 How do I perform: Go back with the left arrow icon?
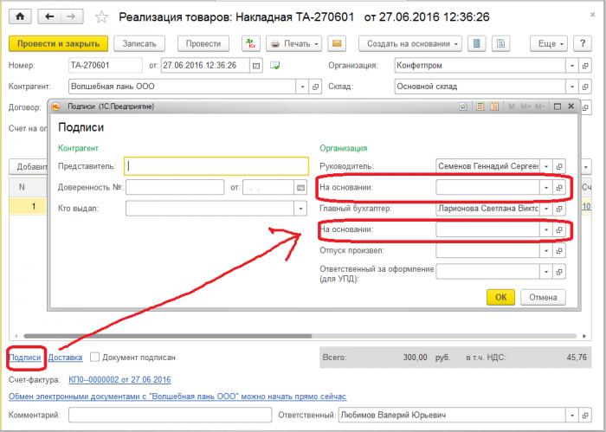click(49, 16)
